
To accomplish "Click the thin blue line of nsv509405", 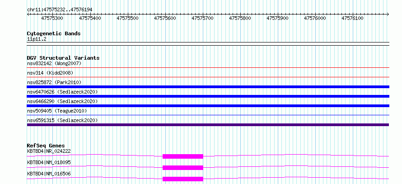I will pos(208,115).
